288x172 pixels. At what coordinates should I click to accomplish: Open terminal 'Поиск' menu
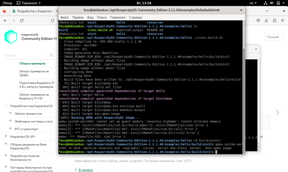(x=102, y=17)
